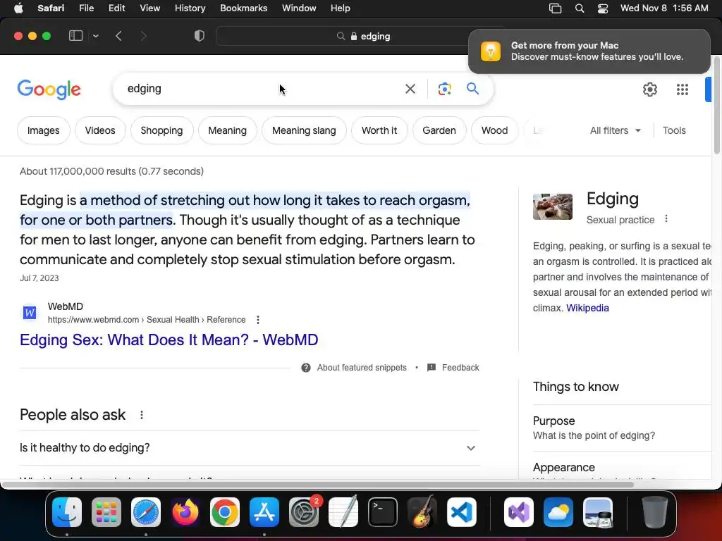Click the Google search input field
This screenshot has height=541, width=722.
tap(260, 89)
